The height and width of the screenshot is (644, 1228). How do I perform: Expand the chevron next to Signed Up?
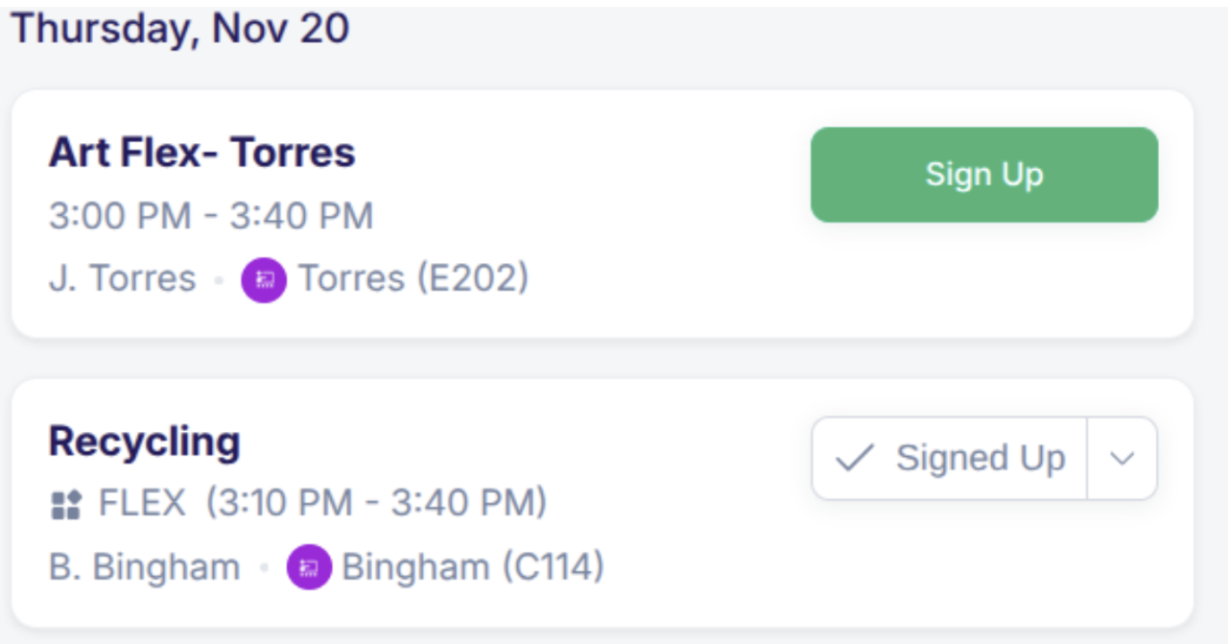click(1122, 459)
